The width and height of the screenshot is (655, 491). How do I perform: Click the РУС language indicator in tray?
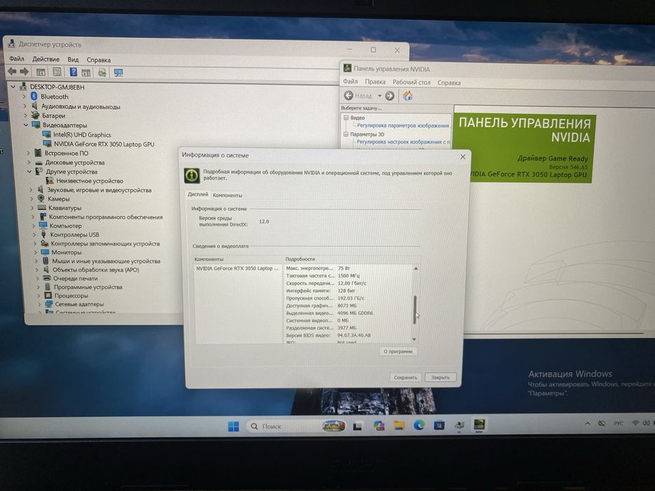pyautogui.click(x=618, y=424)
